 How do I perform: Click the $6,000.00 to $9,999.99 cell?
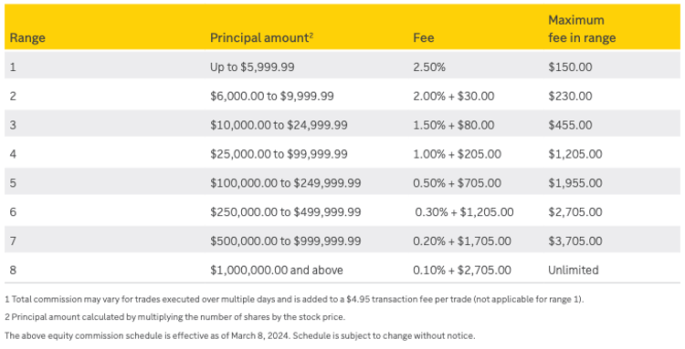(x=272, y=96)
